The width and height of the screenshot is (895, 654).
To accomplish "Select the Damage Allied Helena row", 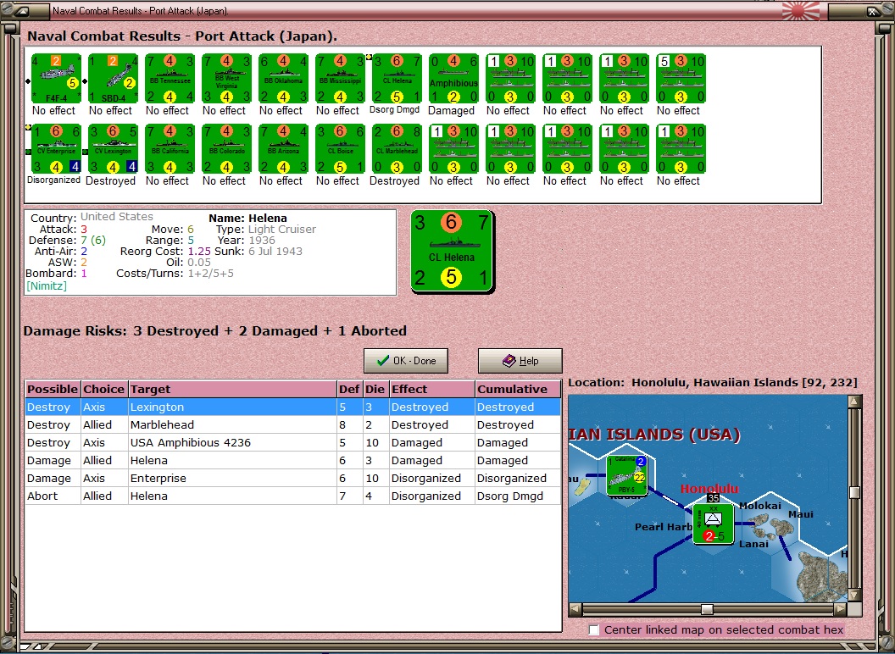I will point(292,460).
